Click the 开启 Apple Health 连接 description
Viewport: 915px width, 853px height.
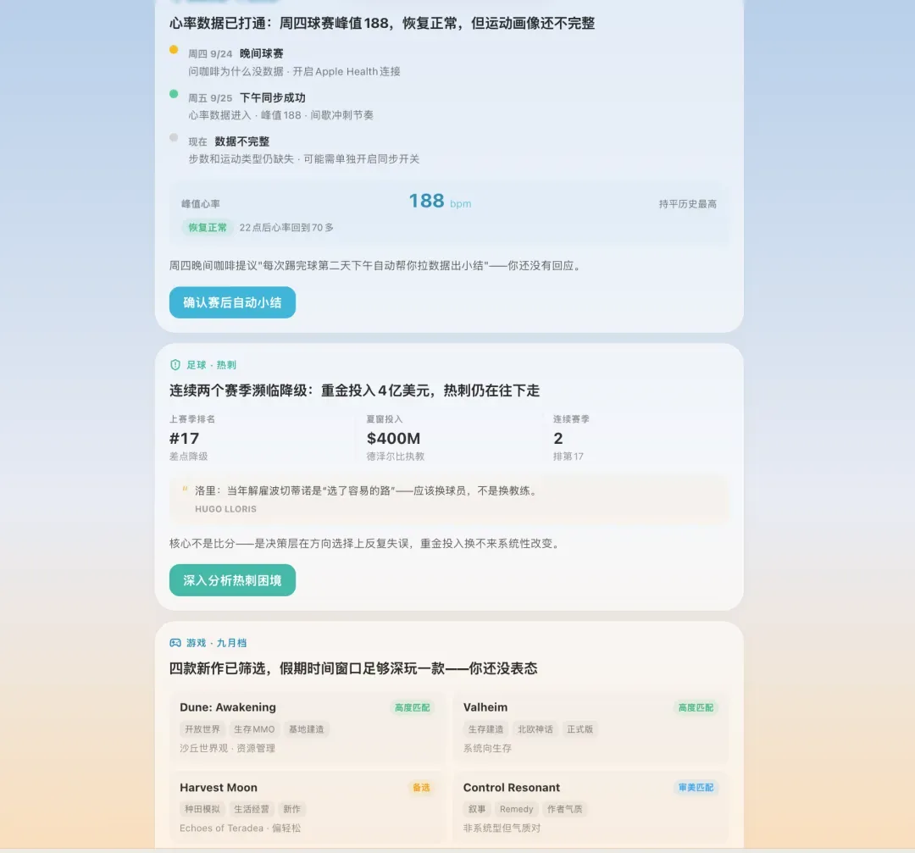click(347, 71)
